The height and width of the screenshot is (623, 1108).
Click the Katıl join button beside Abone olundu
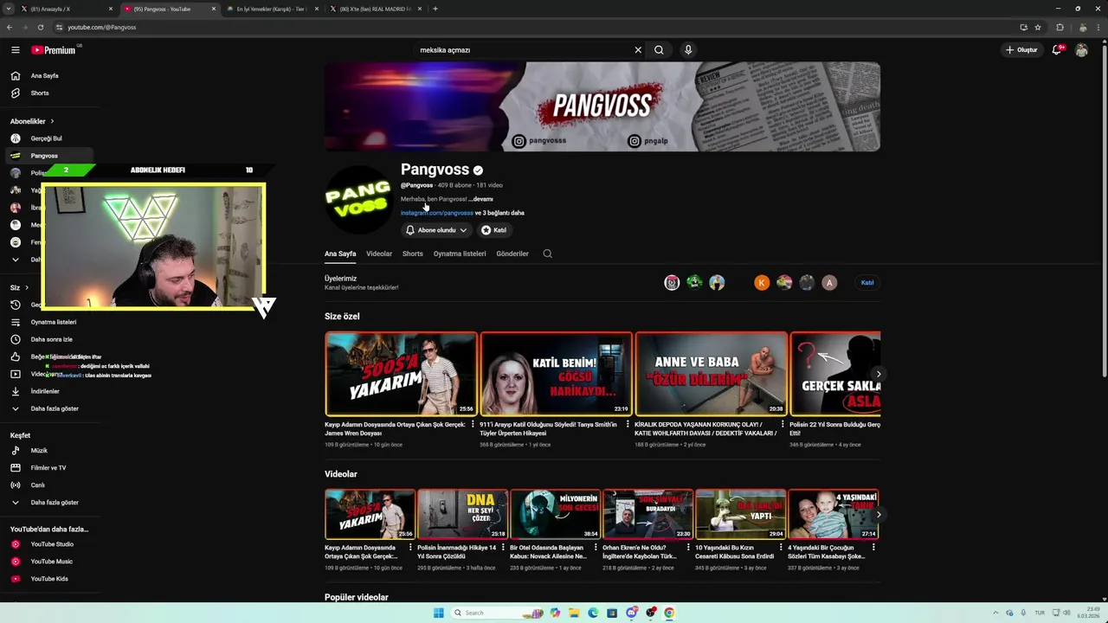coord(494,230)
